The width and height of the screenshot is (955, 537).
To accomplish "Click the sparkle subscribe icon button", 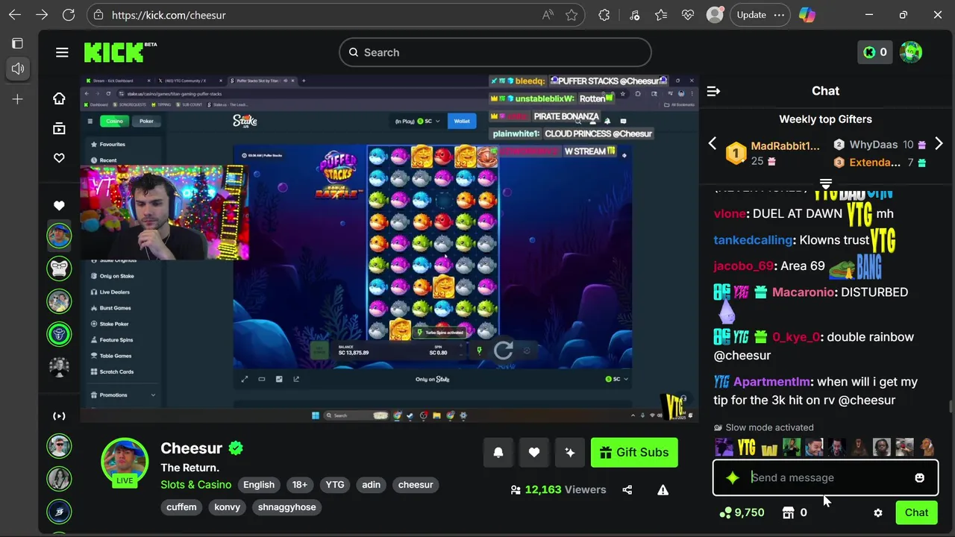I will click(x=570, y=453).
